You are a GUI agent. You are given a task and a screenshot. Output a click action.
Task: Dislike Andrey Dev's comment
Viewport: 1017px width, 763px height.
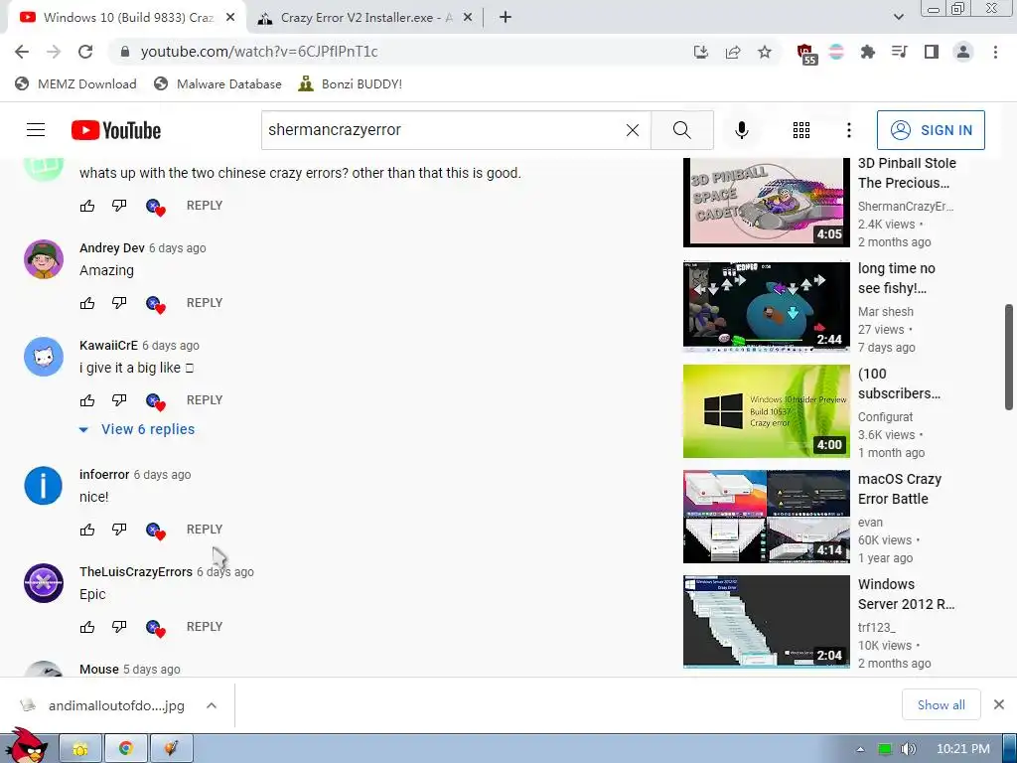click(119, 303)
